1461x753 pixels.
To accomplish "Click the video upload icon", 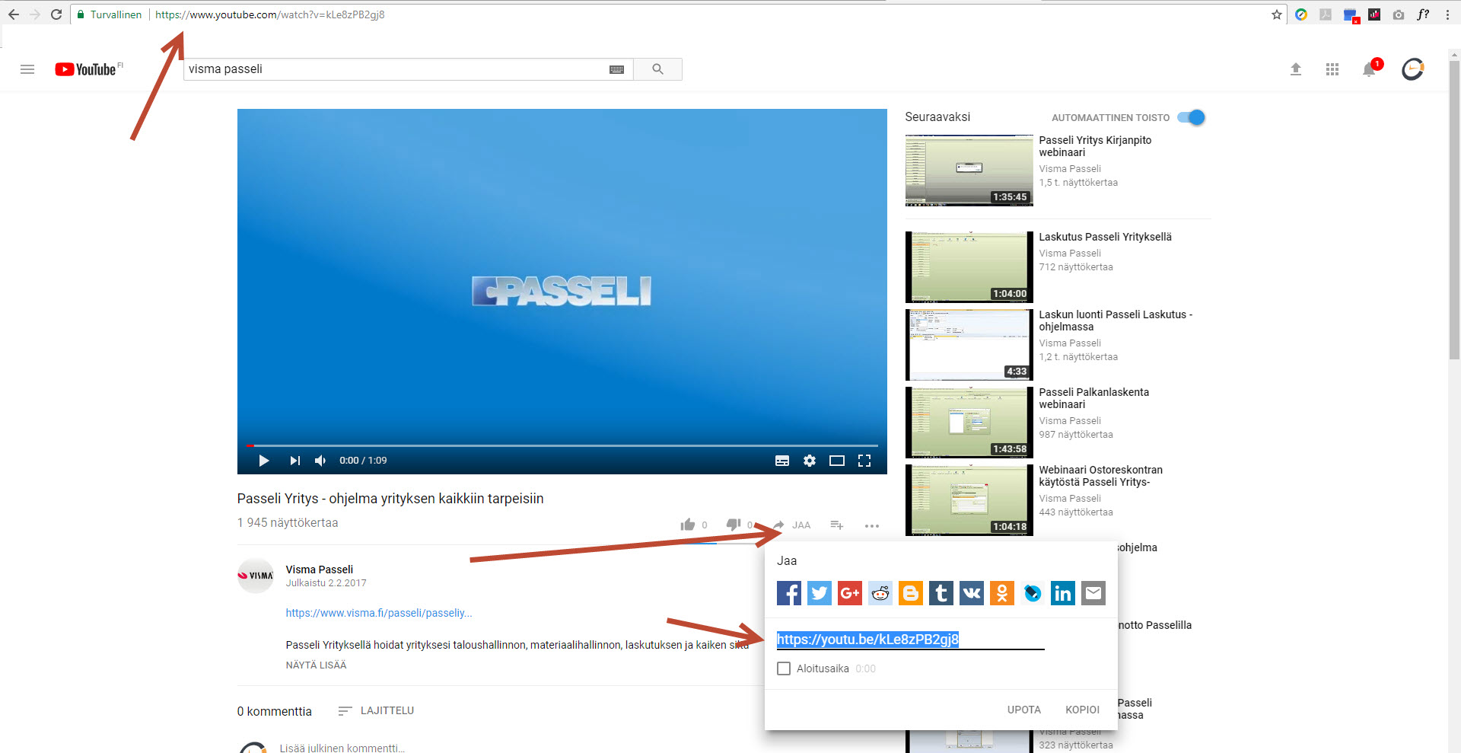I will click(x=1296, y=69).
